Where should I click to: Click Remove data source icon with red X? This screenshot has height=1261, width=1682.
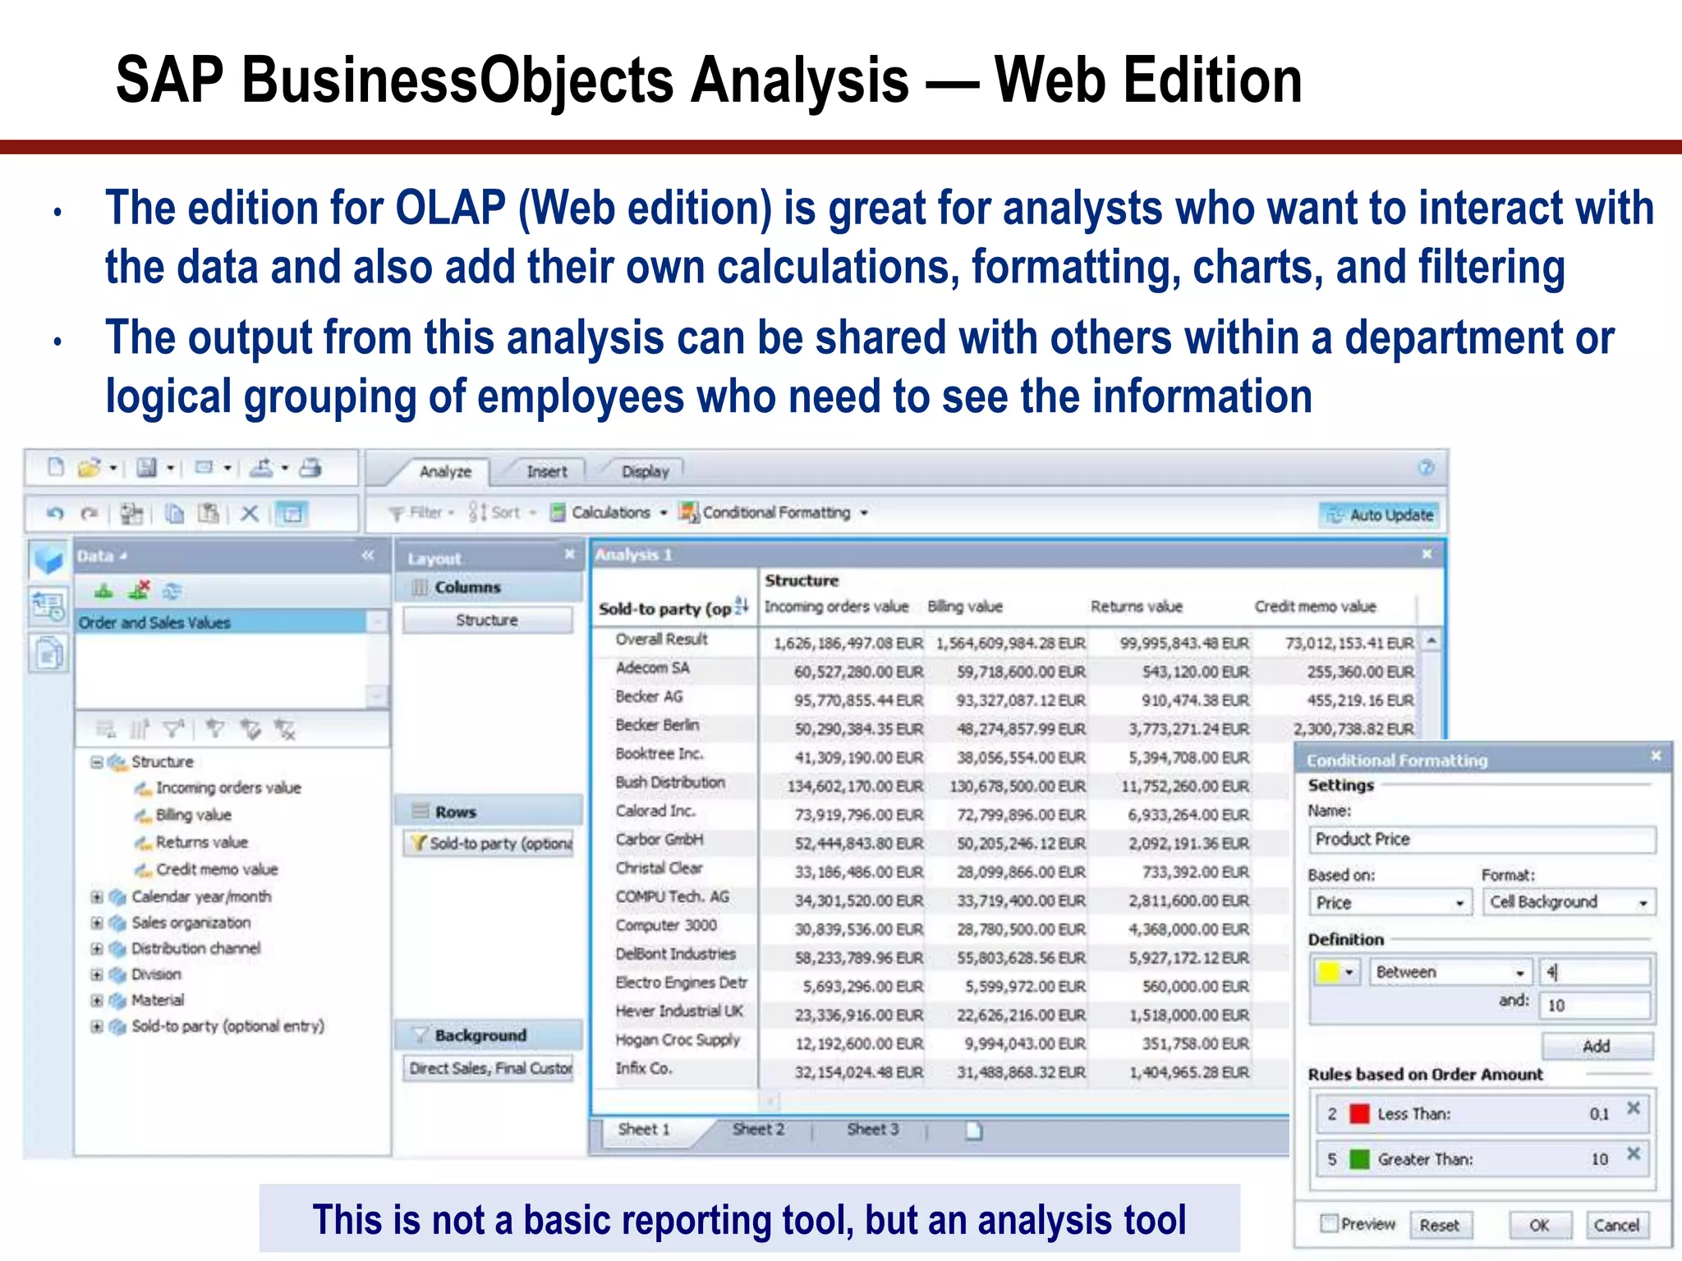pyautogui.click(x=139, y=589)
